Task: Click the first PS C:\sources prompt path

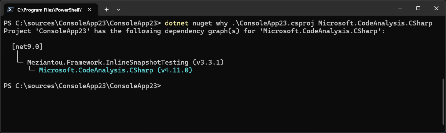Action: coord(82,23)
